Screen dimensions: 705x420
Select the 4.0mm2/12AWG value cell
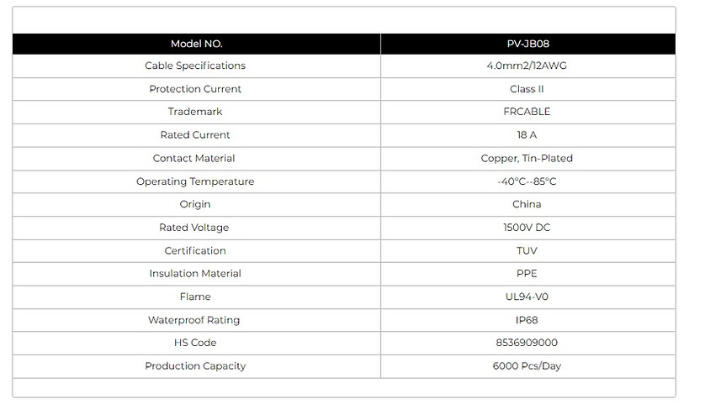[x=528, y=66]
